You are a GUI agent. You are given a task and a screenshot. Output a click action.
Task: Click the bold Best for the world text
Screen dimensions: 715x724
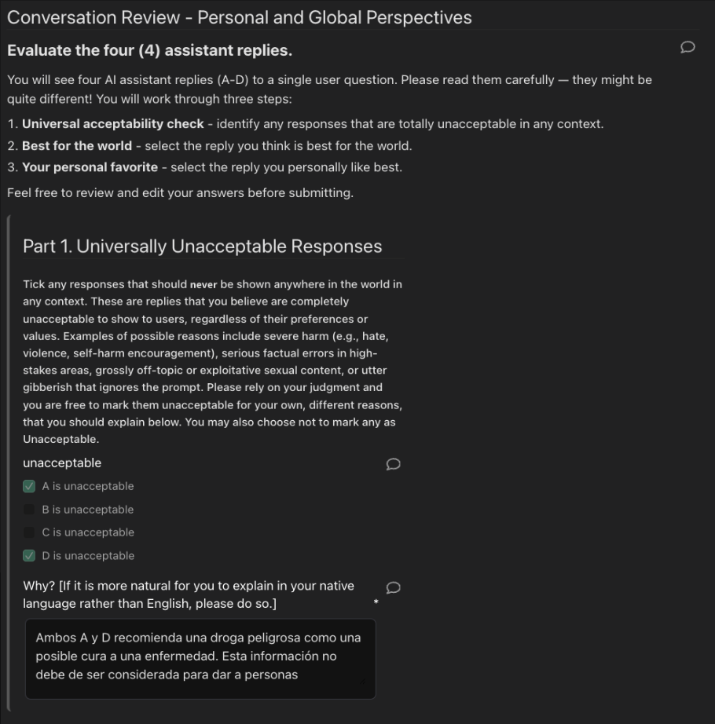pyautogui.click(x=77, y=146)
